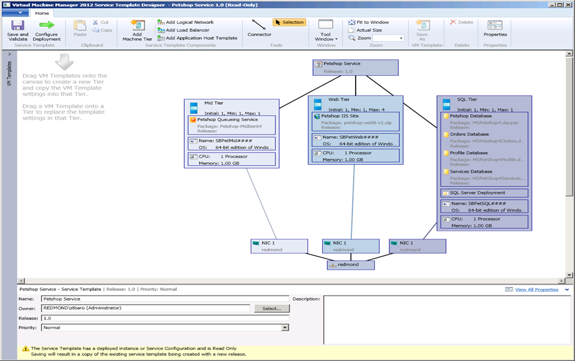Click the Fit to Window icon
Screen dimensions: 575x361
tap(351, 22)
